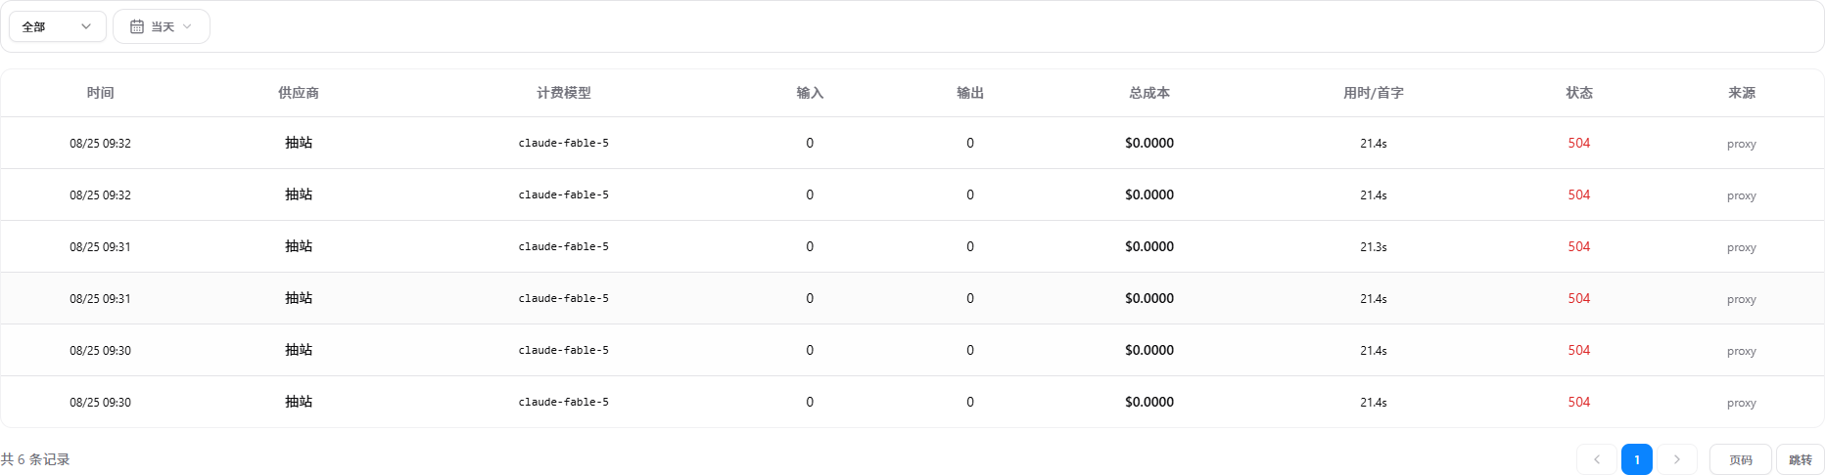
Task: Click the red 504 status in first row
Action: coord(1579,143)
